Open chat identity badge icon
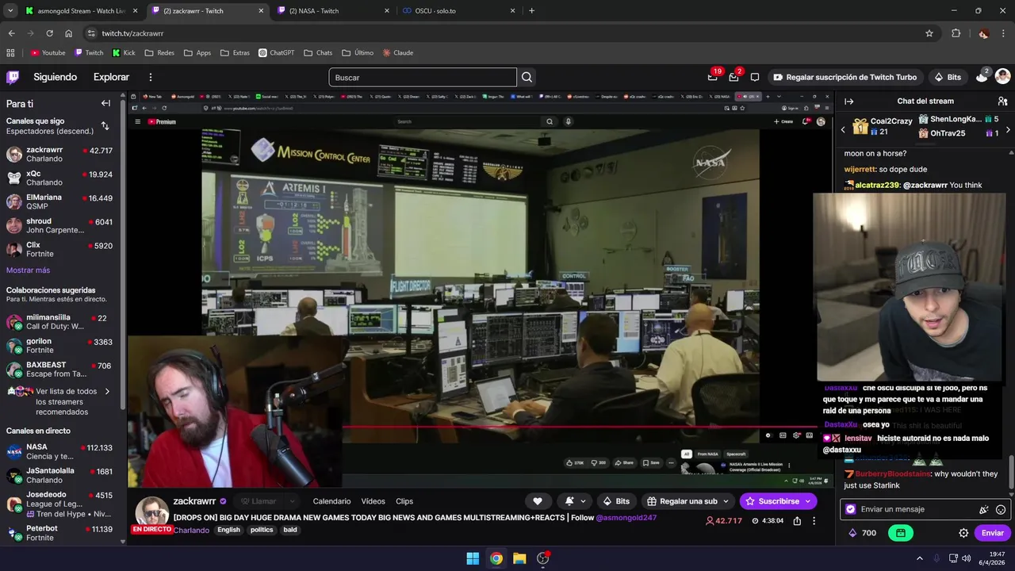The width and height of the screenshot is (1015, 571). coord(851,509)
